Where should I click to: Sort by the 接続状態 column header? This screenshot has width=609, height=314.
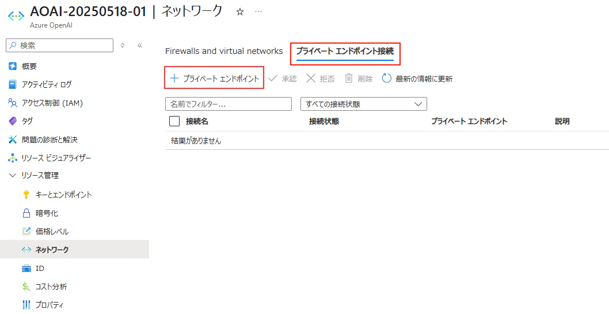[x=324, y=121]
